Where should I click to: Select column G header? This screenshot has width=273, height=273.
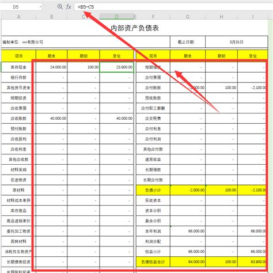188,17
